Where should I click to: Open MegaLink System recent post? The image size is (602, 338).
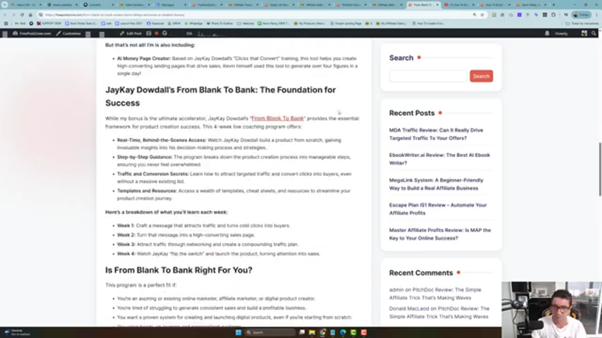436,184
